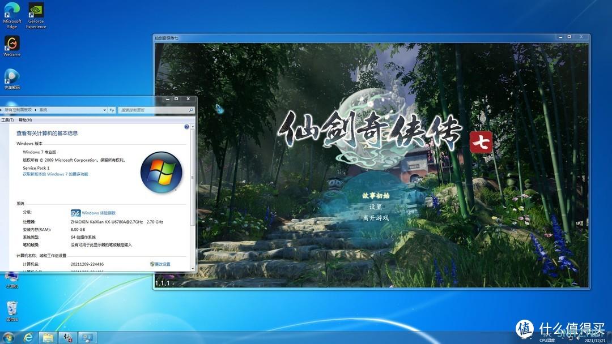Open the 帮助(H) menu
The image size is (612, 344).
[25, 120]
